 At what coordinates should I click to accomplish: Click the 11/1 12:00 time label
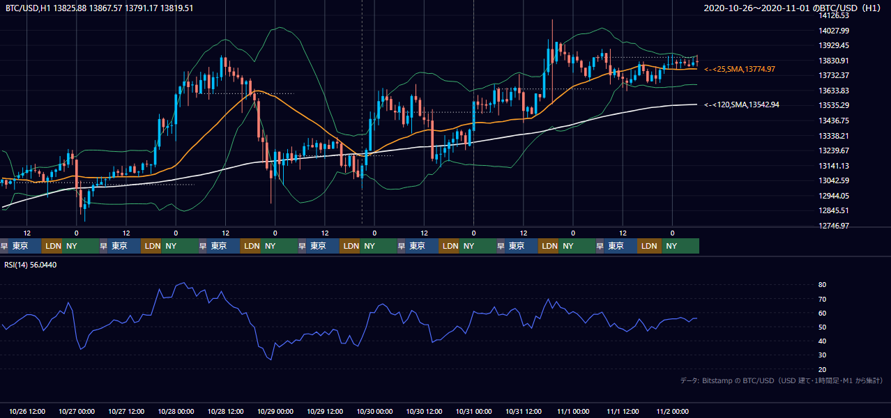tap(623, 411)
